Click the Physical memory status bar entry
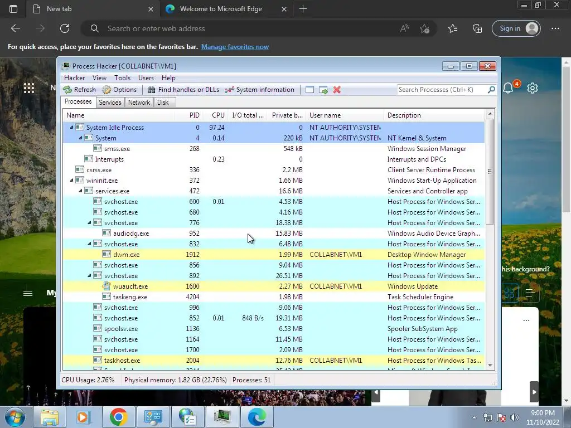 175,380
